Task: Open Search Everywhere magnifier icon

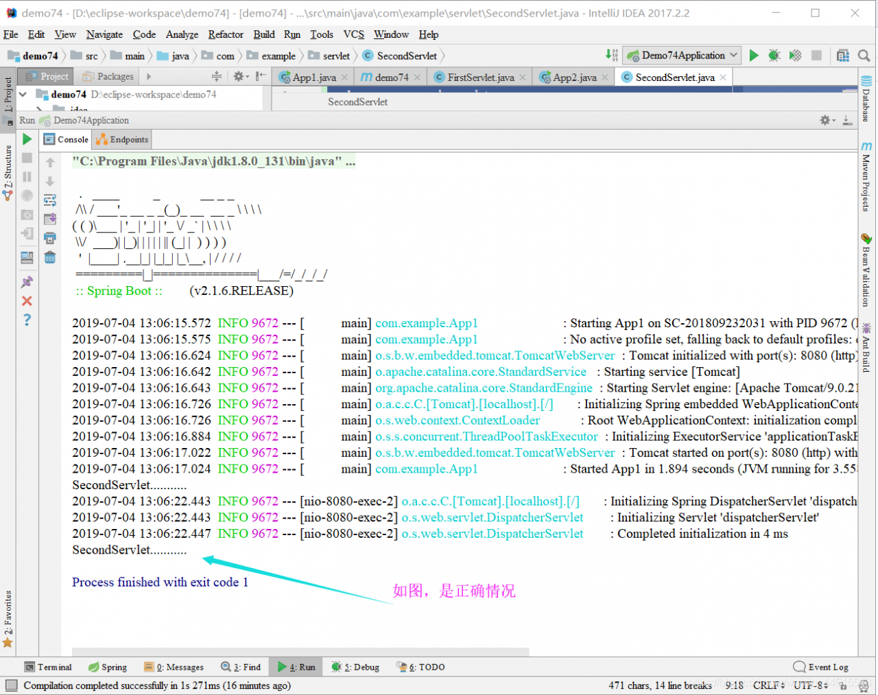Action: click(864, 56)
